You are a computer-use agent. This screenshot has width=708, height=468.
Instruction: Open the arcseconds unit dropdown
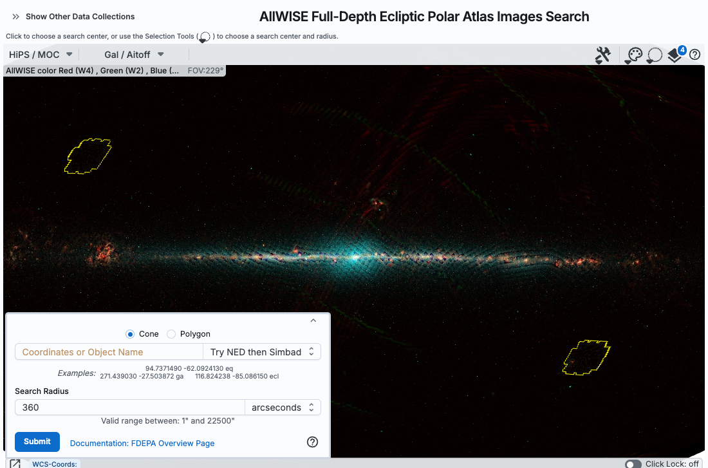pyautogui.click(x=283, y=407)
